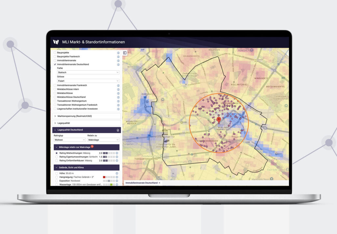Click info icon for Rating Mietwohnungen

[117, 153]
